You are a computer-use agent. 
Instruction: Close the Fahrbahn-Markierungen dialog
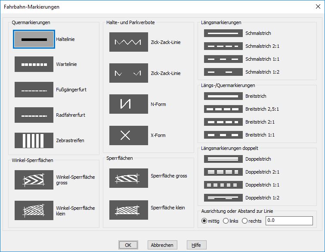[318, 6]
